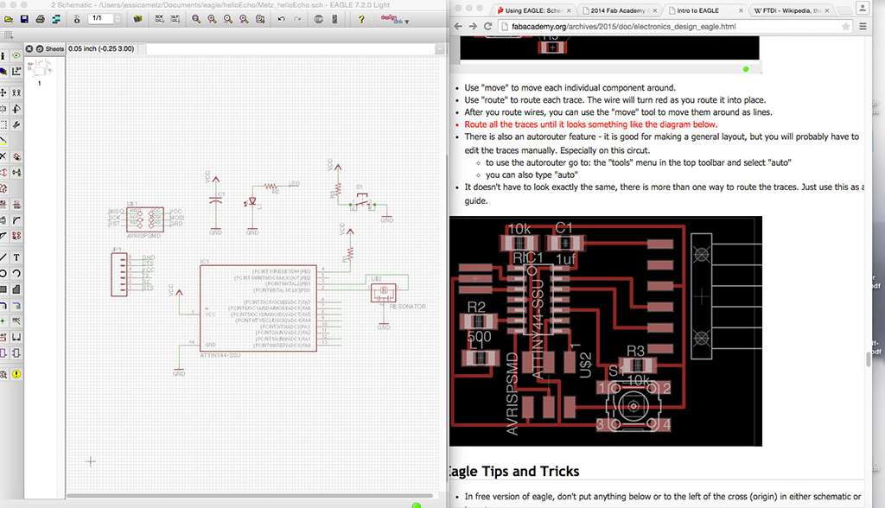Select the Mark tool

click(x=16, y=71)
